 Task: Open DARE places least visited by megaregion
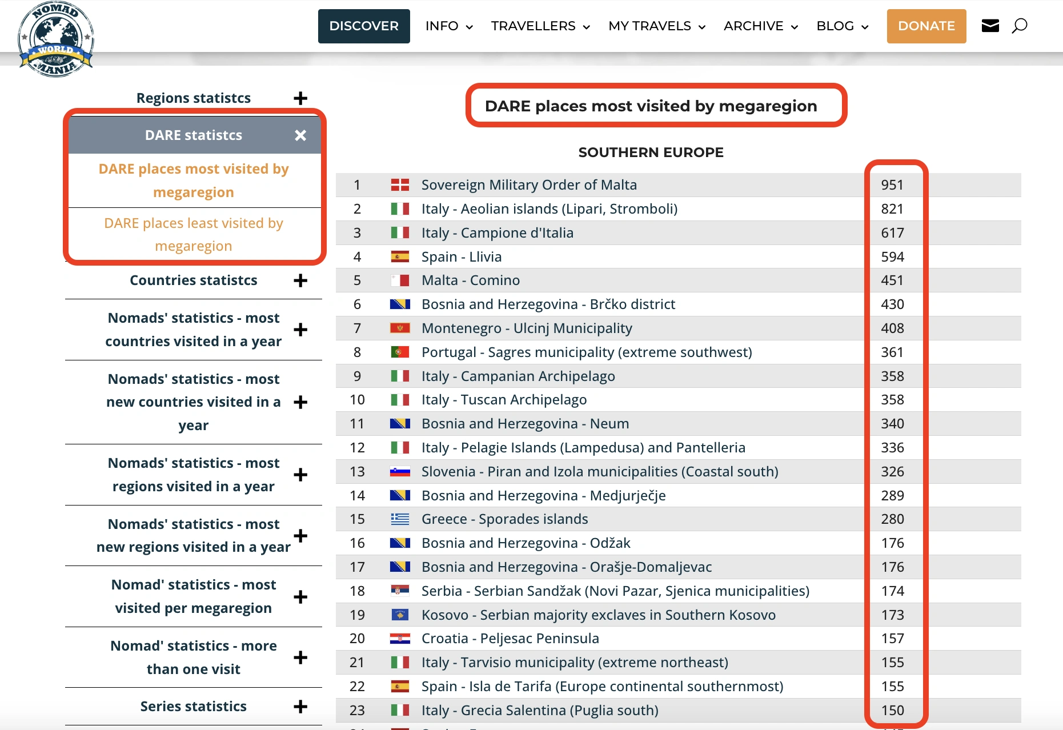click(x=194, y=235)
